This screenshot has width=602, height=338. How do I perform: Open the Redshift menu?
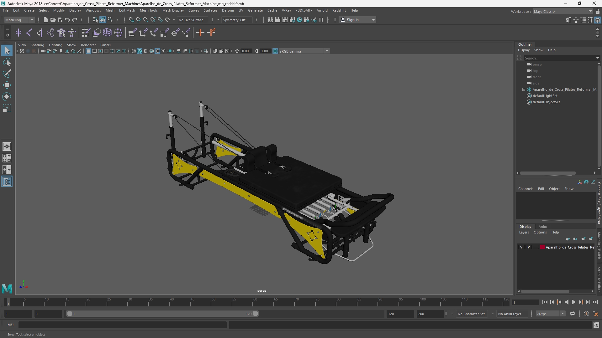[339, 10]
